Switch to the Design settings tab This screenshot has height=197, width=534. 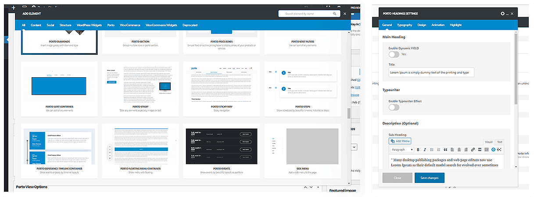[422, 25]
